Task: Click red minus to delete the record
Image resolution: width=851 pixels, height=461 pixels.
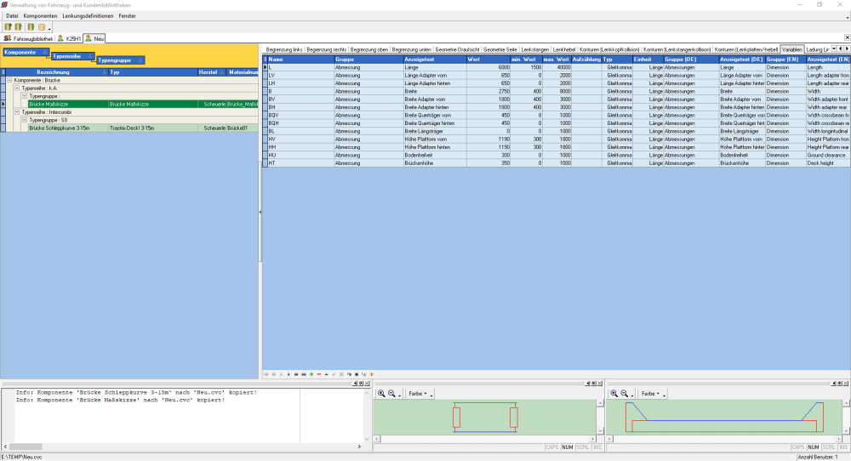Action: click(x=318, y=374)
